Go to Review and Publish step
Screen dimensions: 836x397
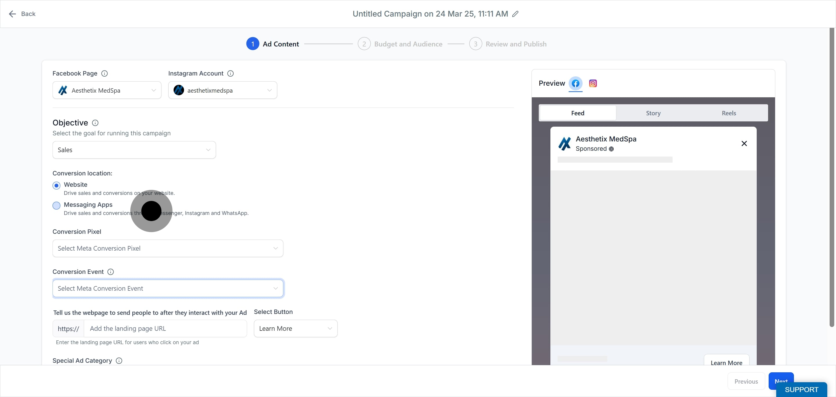coord(508,44)
